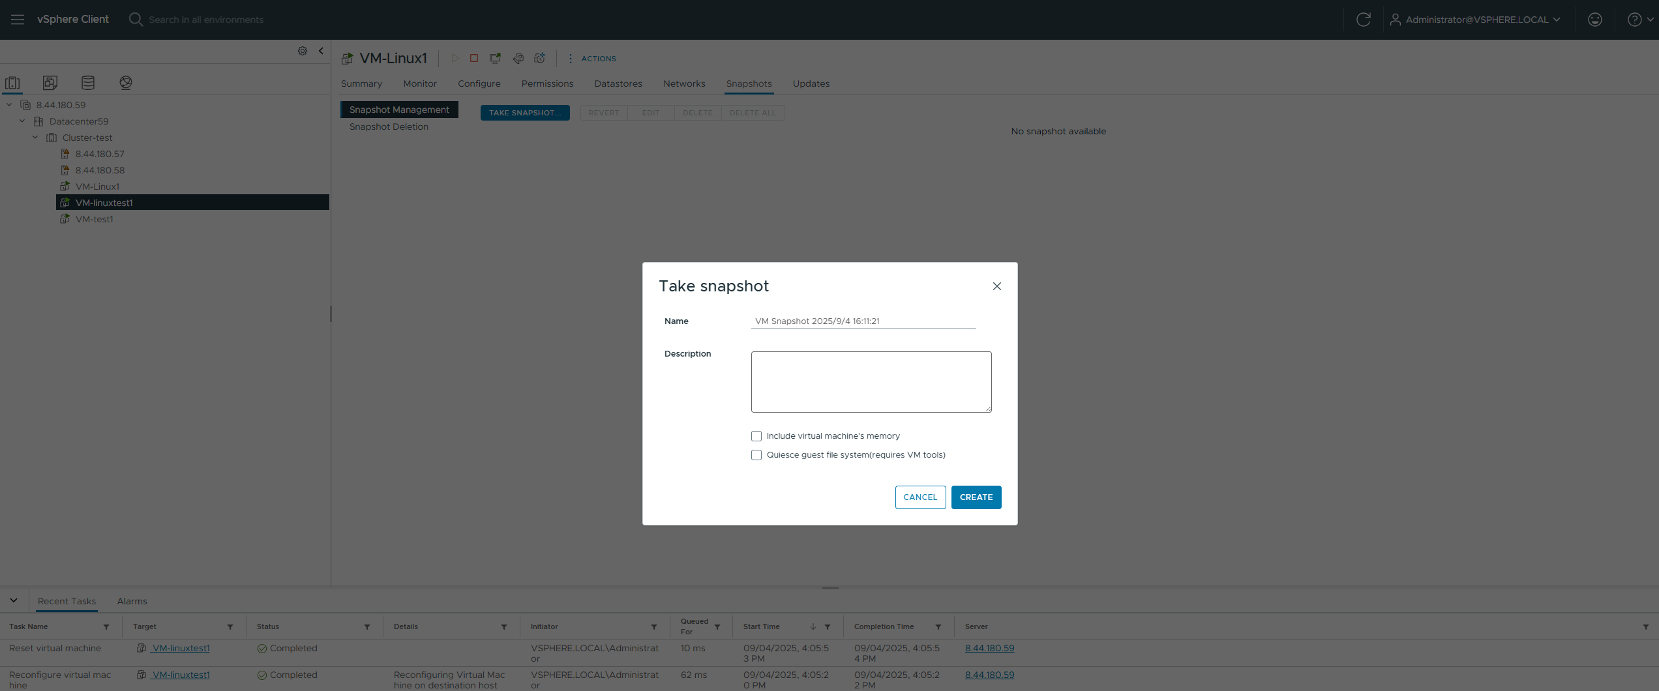Filter the Queued For column
Viewport: 1659px width, 691px height.
[x=717, y=627]
